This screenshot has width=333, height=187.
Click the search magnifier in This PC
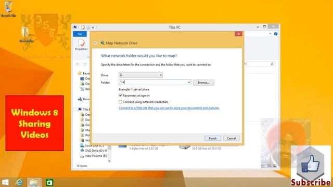click(x=272, y=64)
